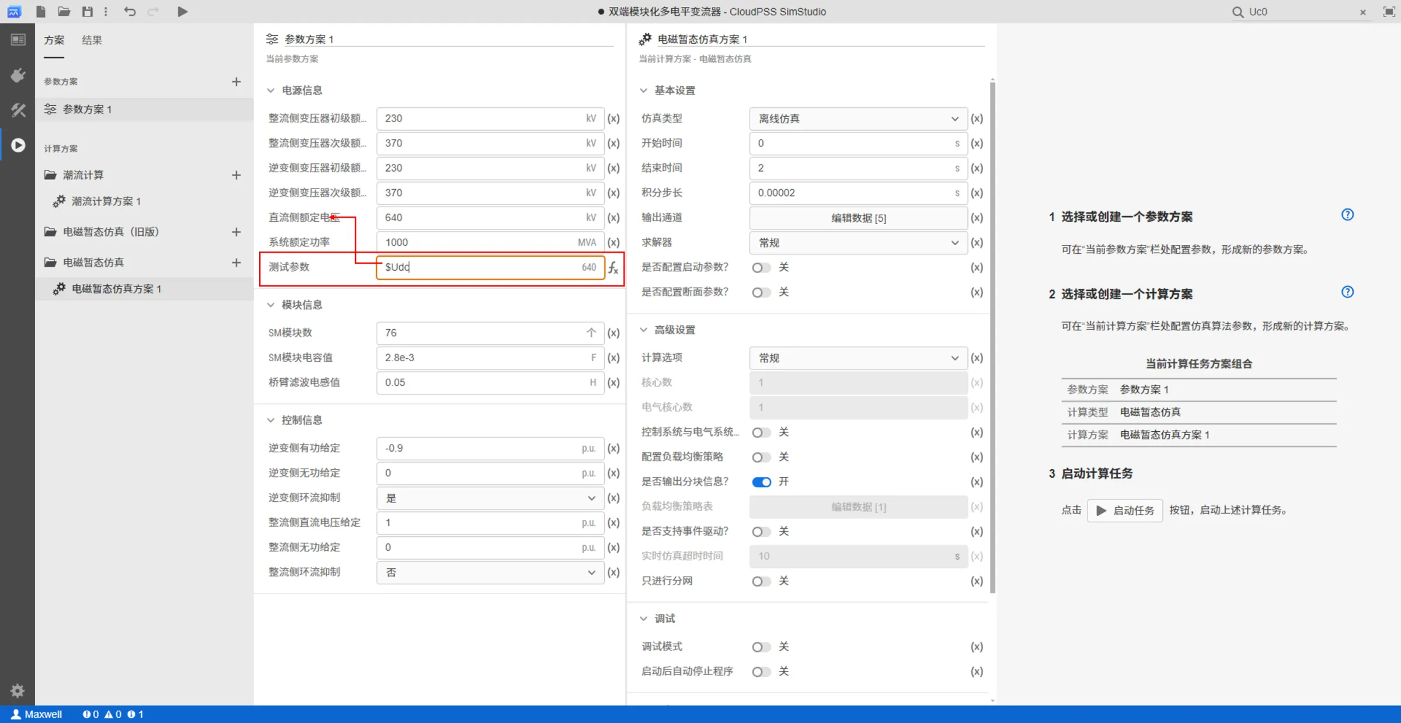Screen dimensions: 1401x723
Task: Click the calculation panel vertical scrollbar
Action: [992, 337]
